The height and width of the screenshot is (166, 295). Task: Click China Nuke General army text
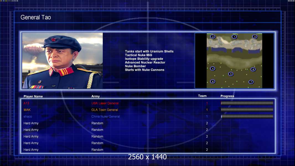pos(105,116)
